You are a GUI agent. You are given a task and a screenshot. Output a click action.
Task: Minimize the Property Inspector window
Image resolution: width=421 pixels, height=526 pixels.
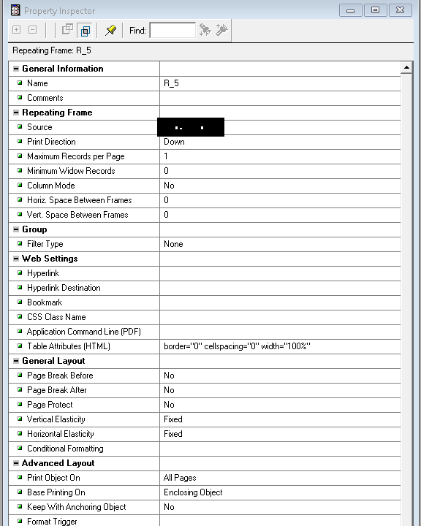tap(351, 10)
